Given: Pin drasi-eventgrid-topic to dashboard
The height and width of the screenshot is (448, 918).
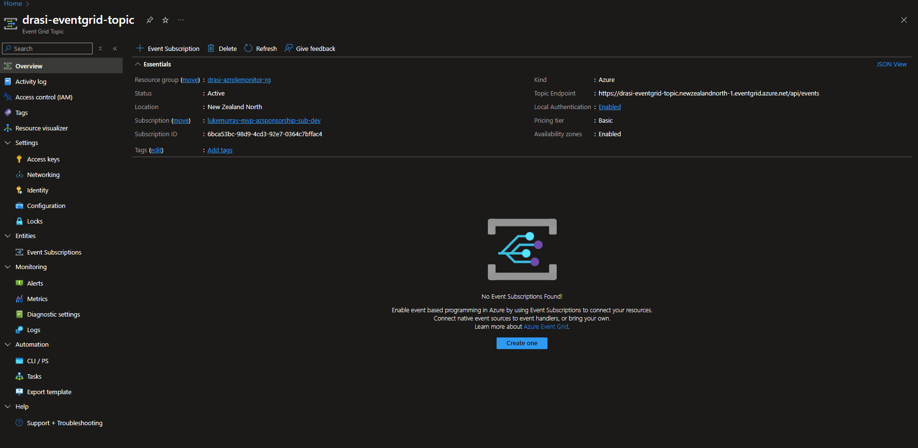Looking at the screenshot, I should coord(150,20).
